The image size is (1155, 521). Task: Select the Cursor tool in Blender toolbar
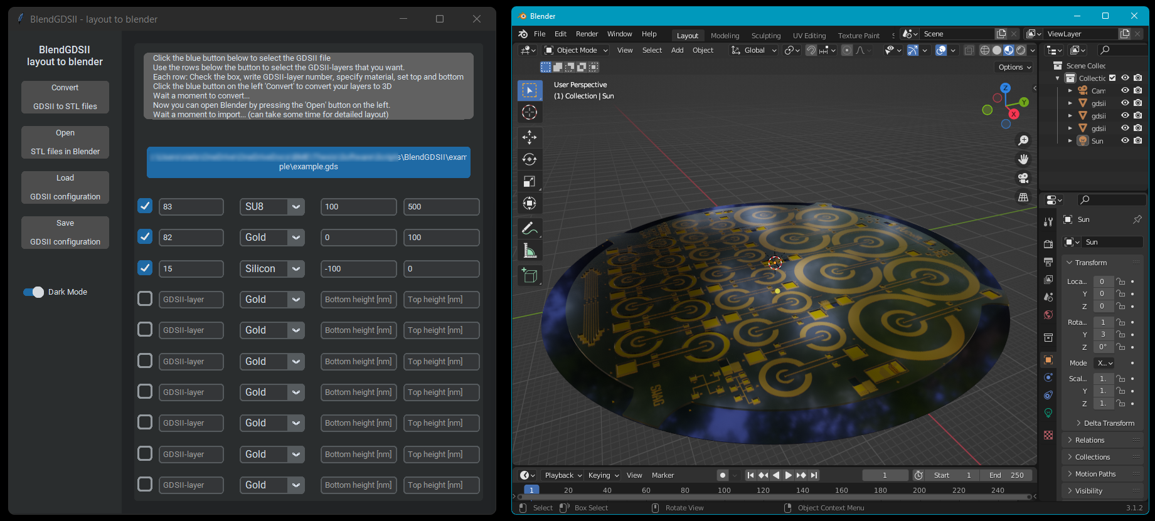(x=530, y=112)
